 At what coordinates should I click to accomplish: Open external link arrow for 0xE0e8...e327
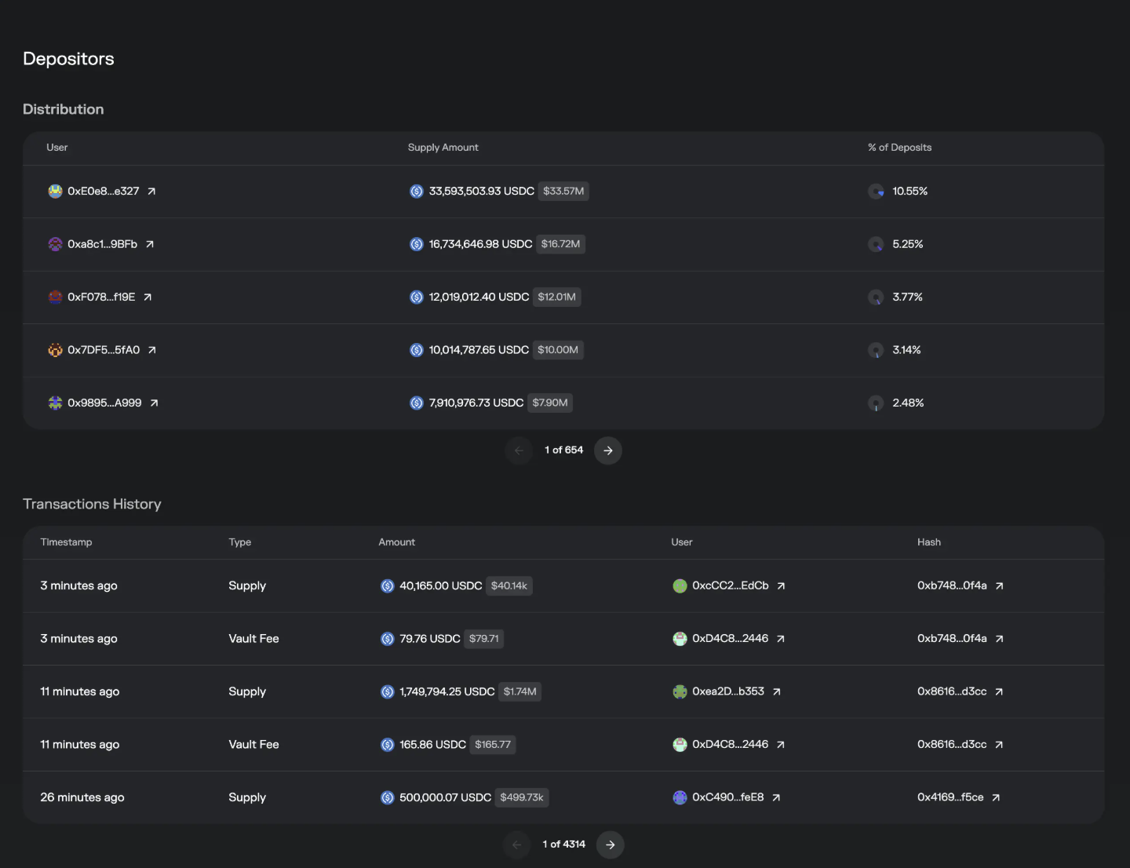coord(151,191)
